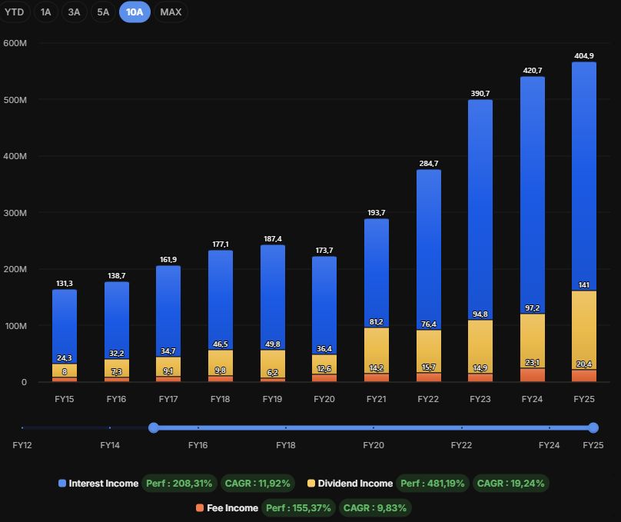621x522 pixels.
Task: Click the FY17 blue interest income bar
Action: point(168,309)
